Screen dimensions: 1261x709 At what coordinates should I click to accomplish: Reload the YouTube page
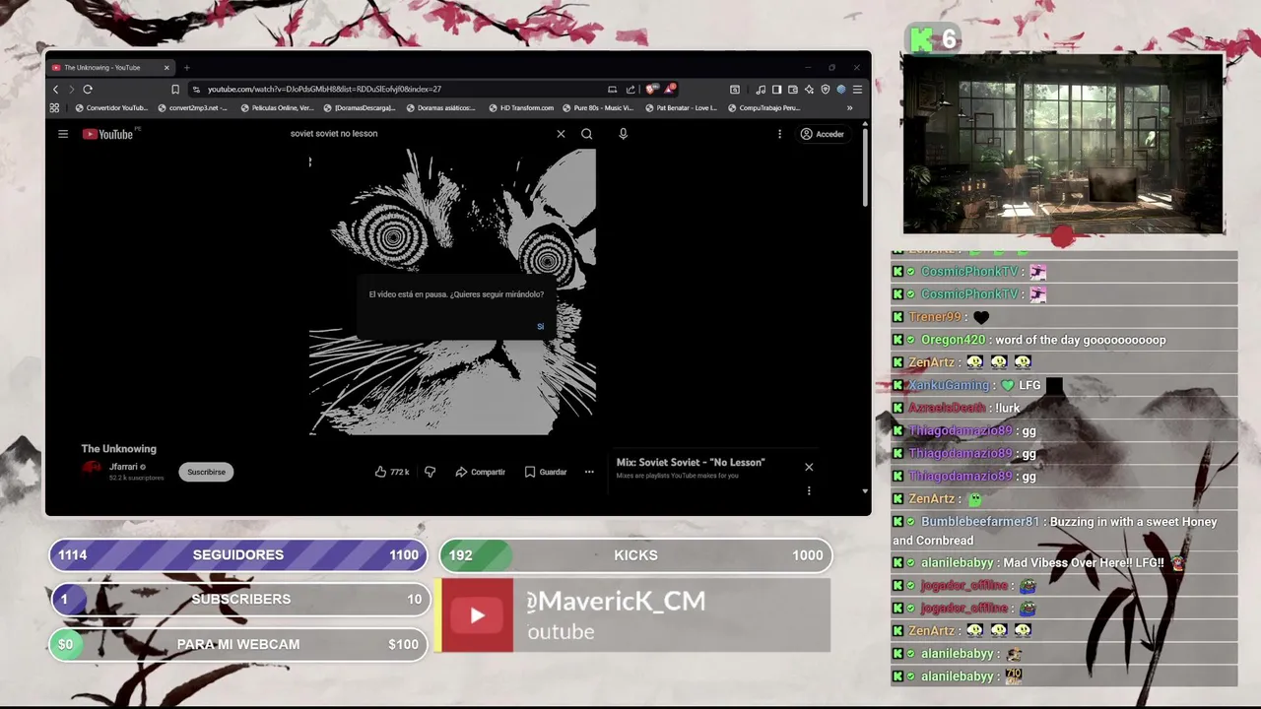tap(88, 89)
